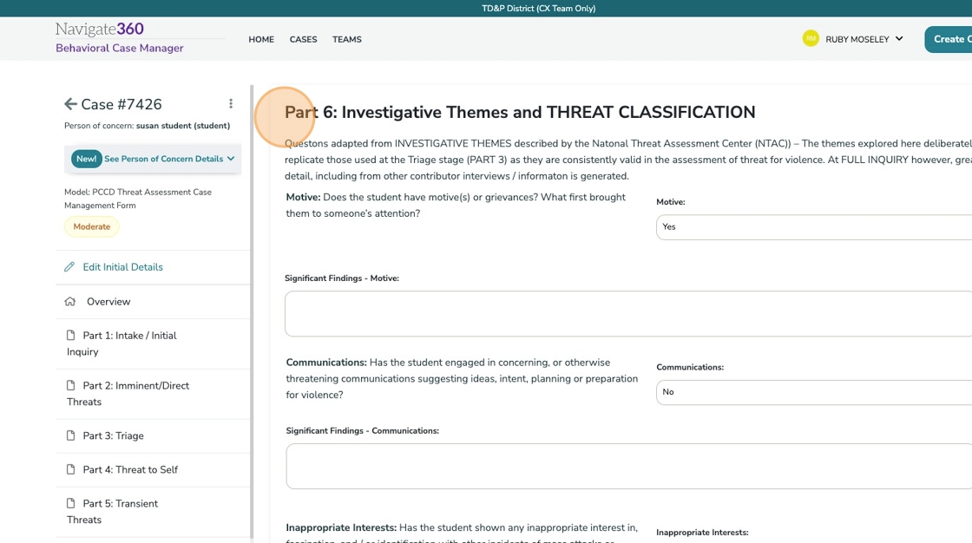This screenshot has height=543, width=972.
Task: Click the Moderate threat level badge
Action: pos(92,227)
